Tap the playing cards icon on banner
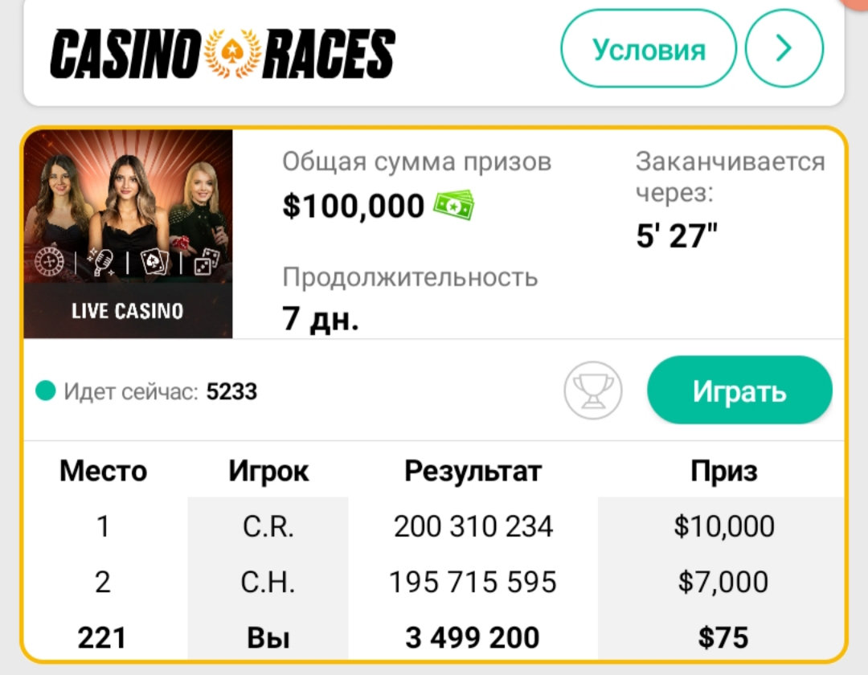The image size is (868, 675). coord(154,261)
